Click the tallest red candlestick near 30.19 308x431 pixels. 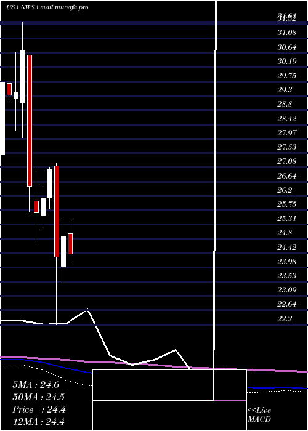click(x=30, y=121)
